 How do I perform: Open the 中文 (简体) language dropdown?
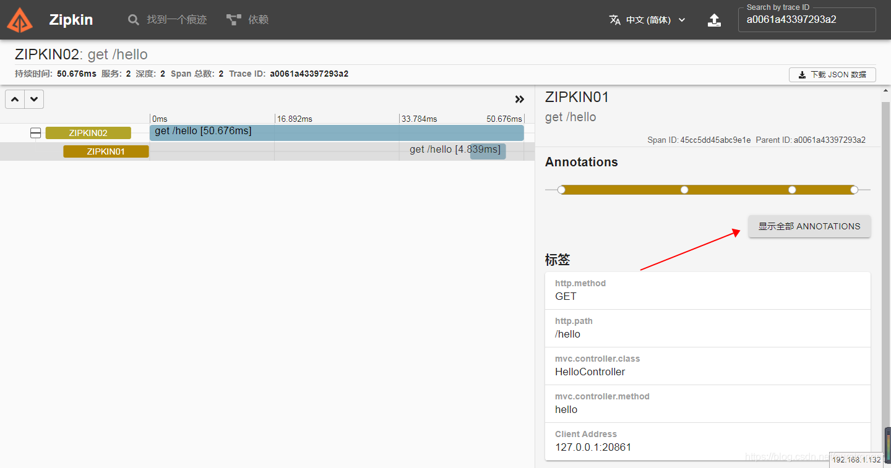[x=647, y=20]
